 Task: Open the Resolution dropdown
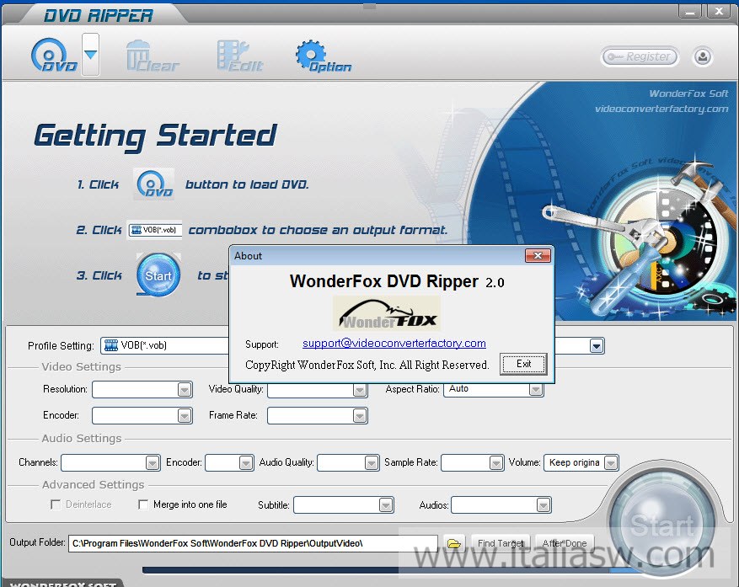pyautogui.click(x=142, y=390)
